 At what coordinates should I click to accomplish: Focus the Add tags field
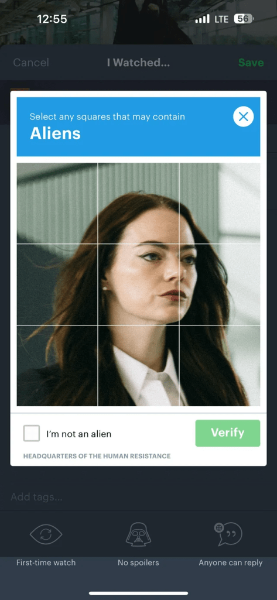coord(138,497)
